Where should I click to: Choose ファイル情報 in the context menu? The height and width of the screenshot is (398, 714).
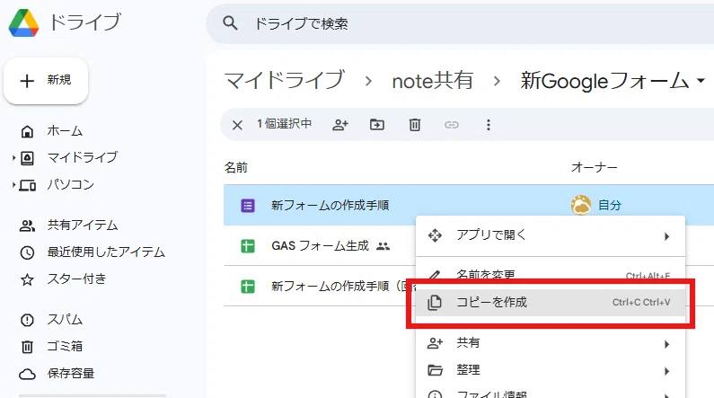pos(551,394)
